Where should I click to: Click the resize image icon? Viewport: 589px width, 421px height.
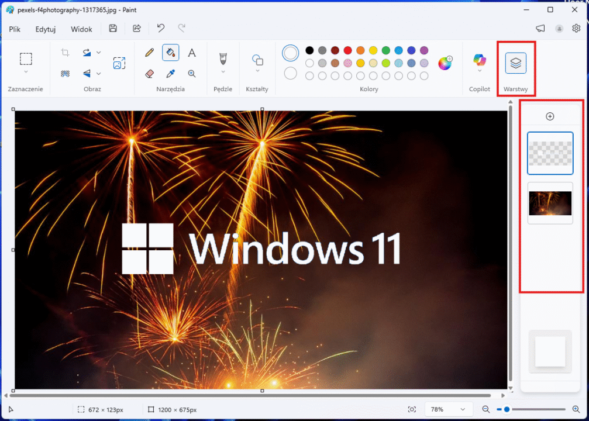(x=119, y=62)
